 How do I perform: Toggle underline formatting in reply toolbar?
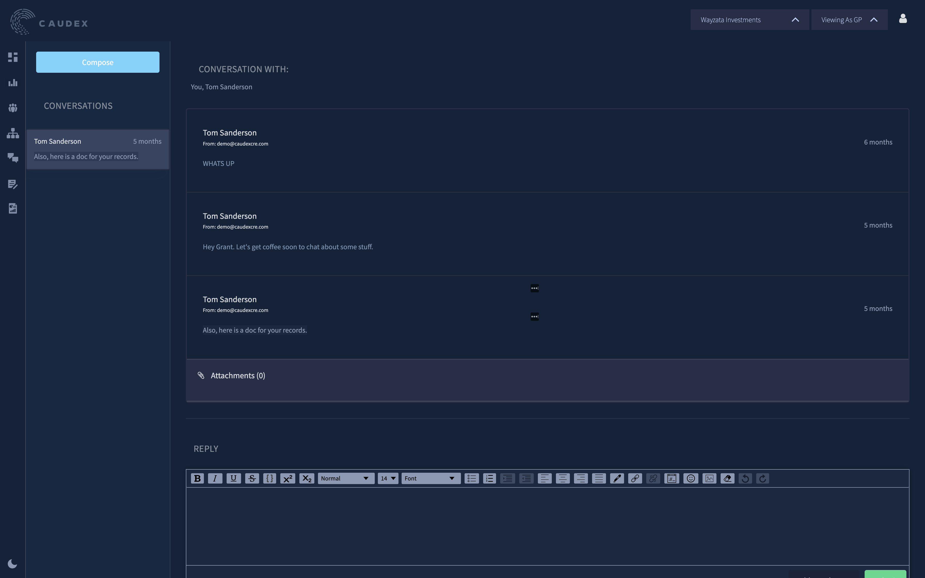click(x=234, y=478)
